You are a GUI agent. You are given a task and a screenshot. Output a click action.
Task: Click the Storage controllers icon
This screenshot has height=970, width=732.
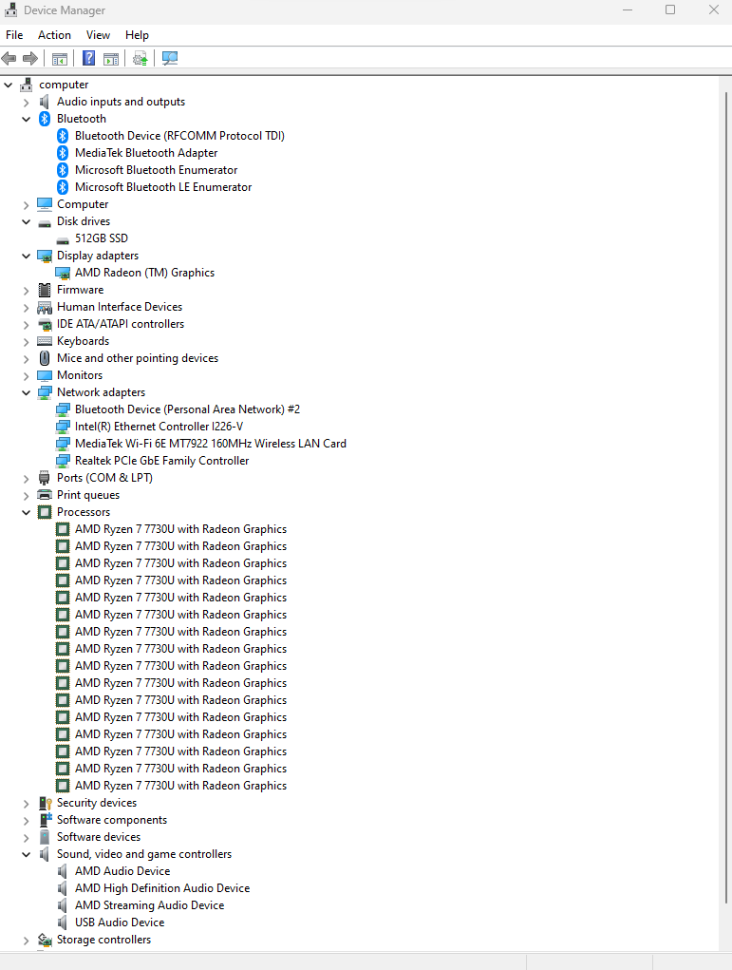coord(45,940)
